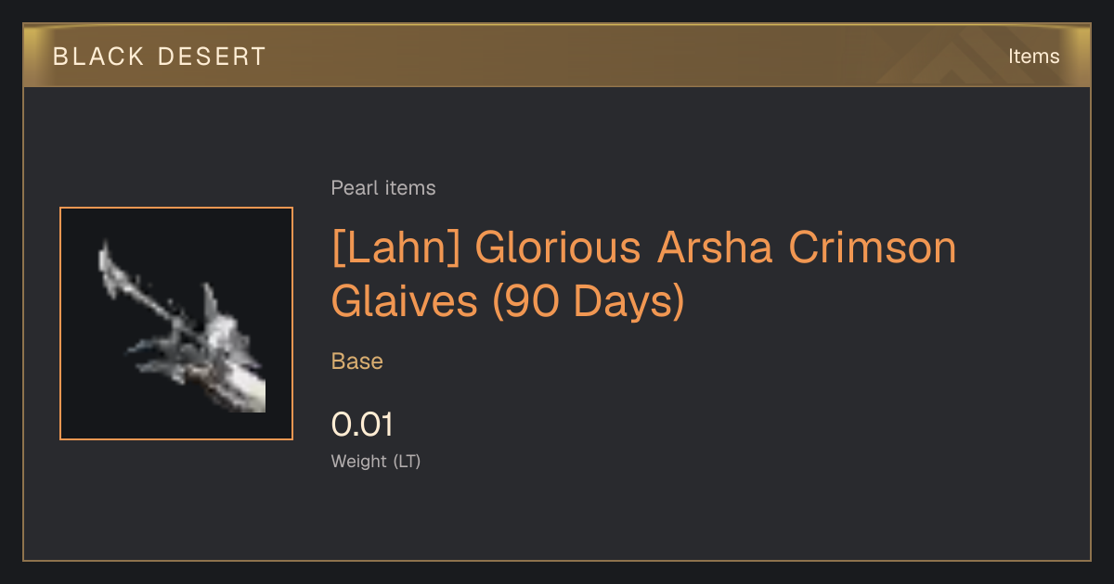
Task: Open the BLACK DESERT home title
Action: pos(160,57)
